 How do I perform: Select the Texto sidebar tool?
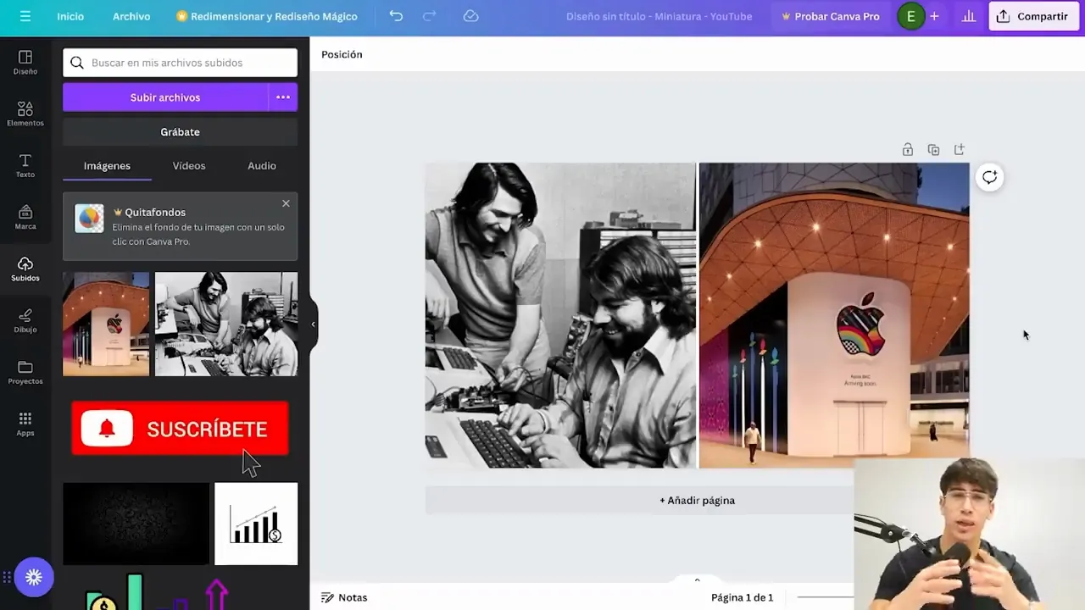click(x=25, y=165)
